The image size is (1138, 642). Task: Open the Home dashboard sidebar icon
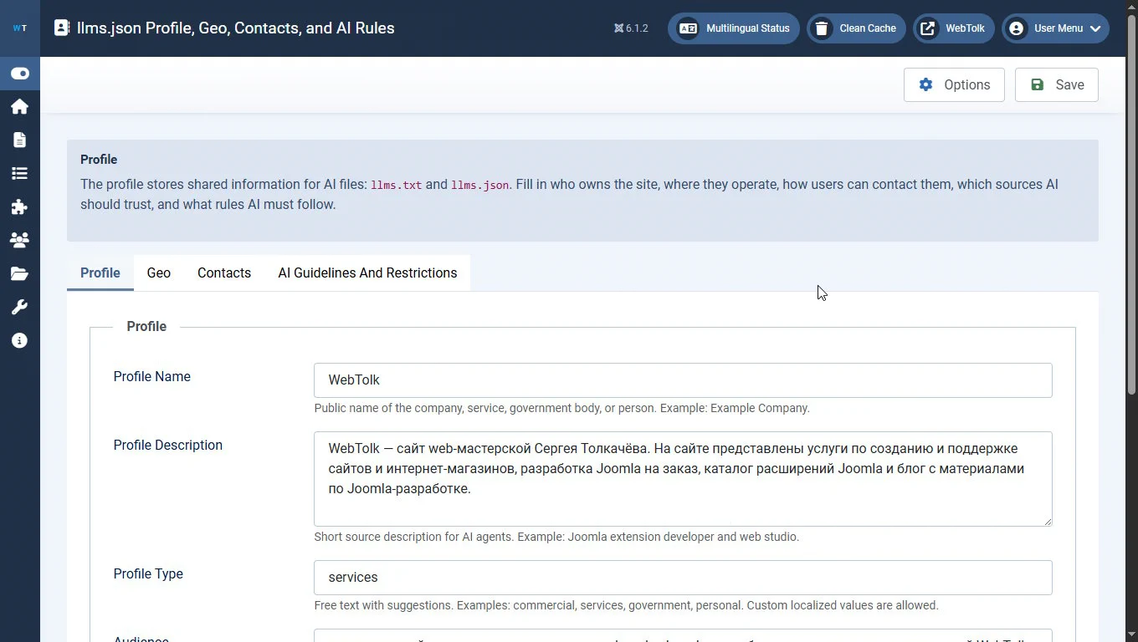click(x=20, y=107)
